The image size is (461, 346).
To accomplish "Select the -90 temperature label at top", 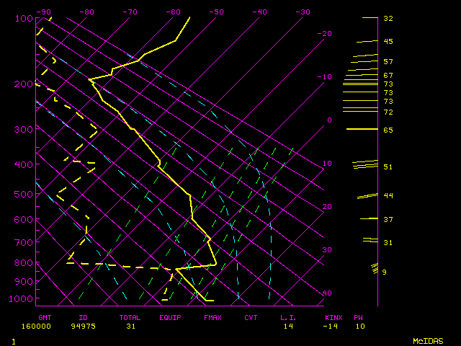I will coord(44,12).
